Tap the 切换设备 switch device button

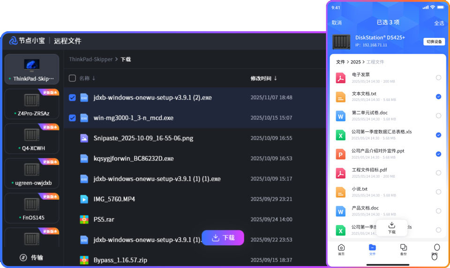point(434,42)
